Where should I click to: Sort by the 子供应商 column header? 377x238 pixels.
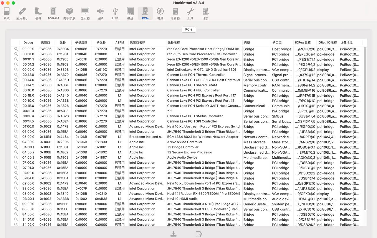(x=81, y=43)
